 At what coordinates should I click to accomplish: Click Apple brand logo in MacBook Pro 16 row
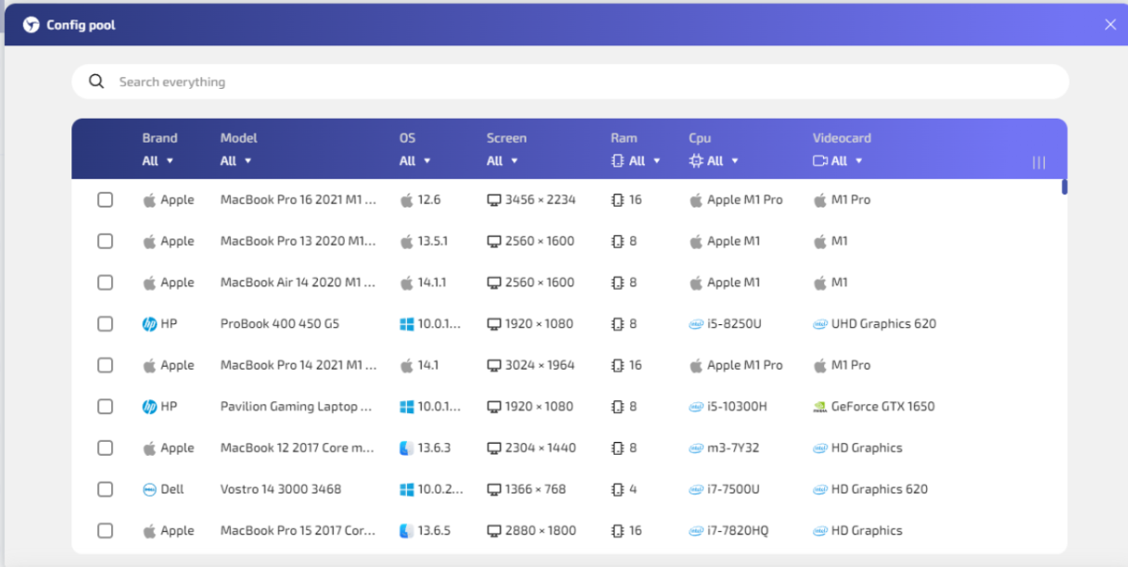(149, 200)
